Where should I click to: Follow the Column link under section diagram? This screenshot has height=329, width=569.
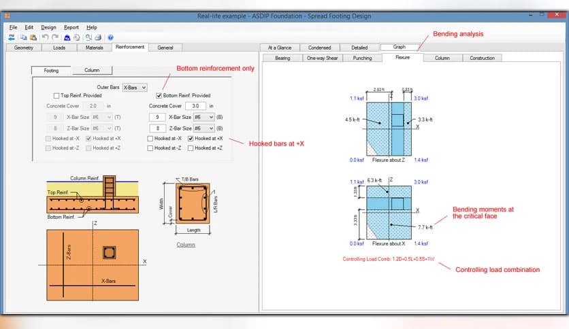point(186,245)
